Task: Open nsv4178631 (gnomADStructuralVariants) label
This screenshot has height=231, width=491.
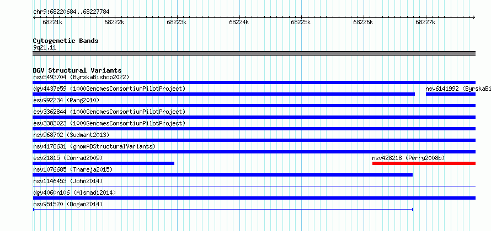Action: (x=94, y=146)
